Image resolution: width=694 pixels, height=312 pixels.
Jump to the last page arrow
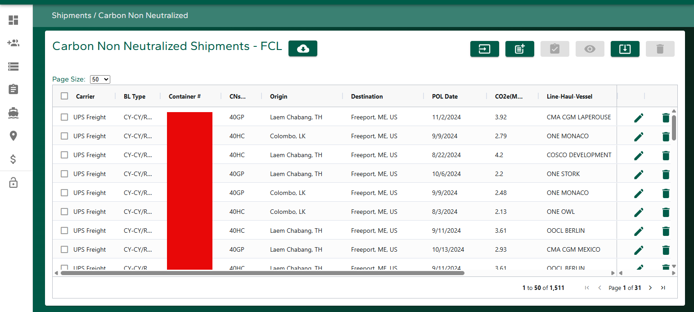pyautogui.click(x=663, y=288)
